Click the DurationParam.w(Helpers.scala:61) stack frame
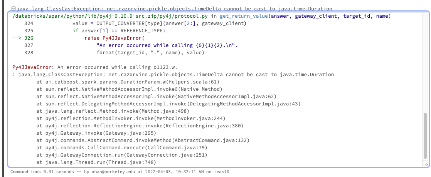The height and width of the screenshot is (177, 431). click(x=128, y=82)
